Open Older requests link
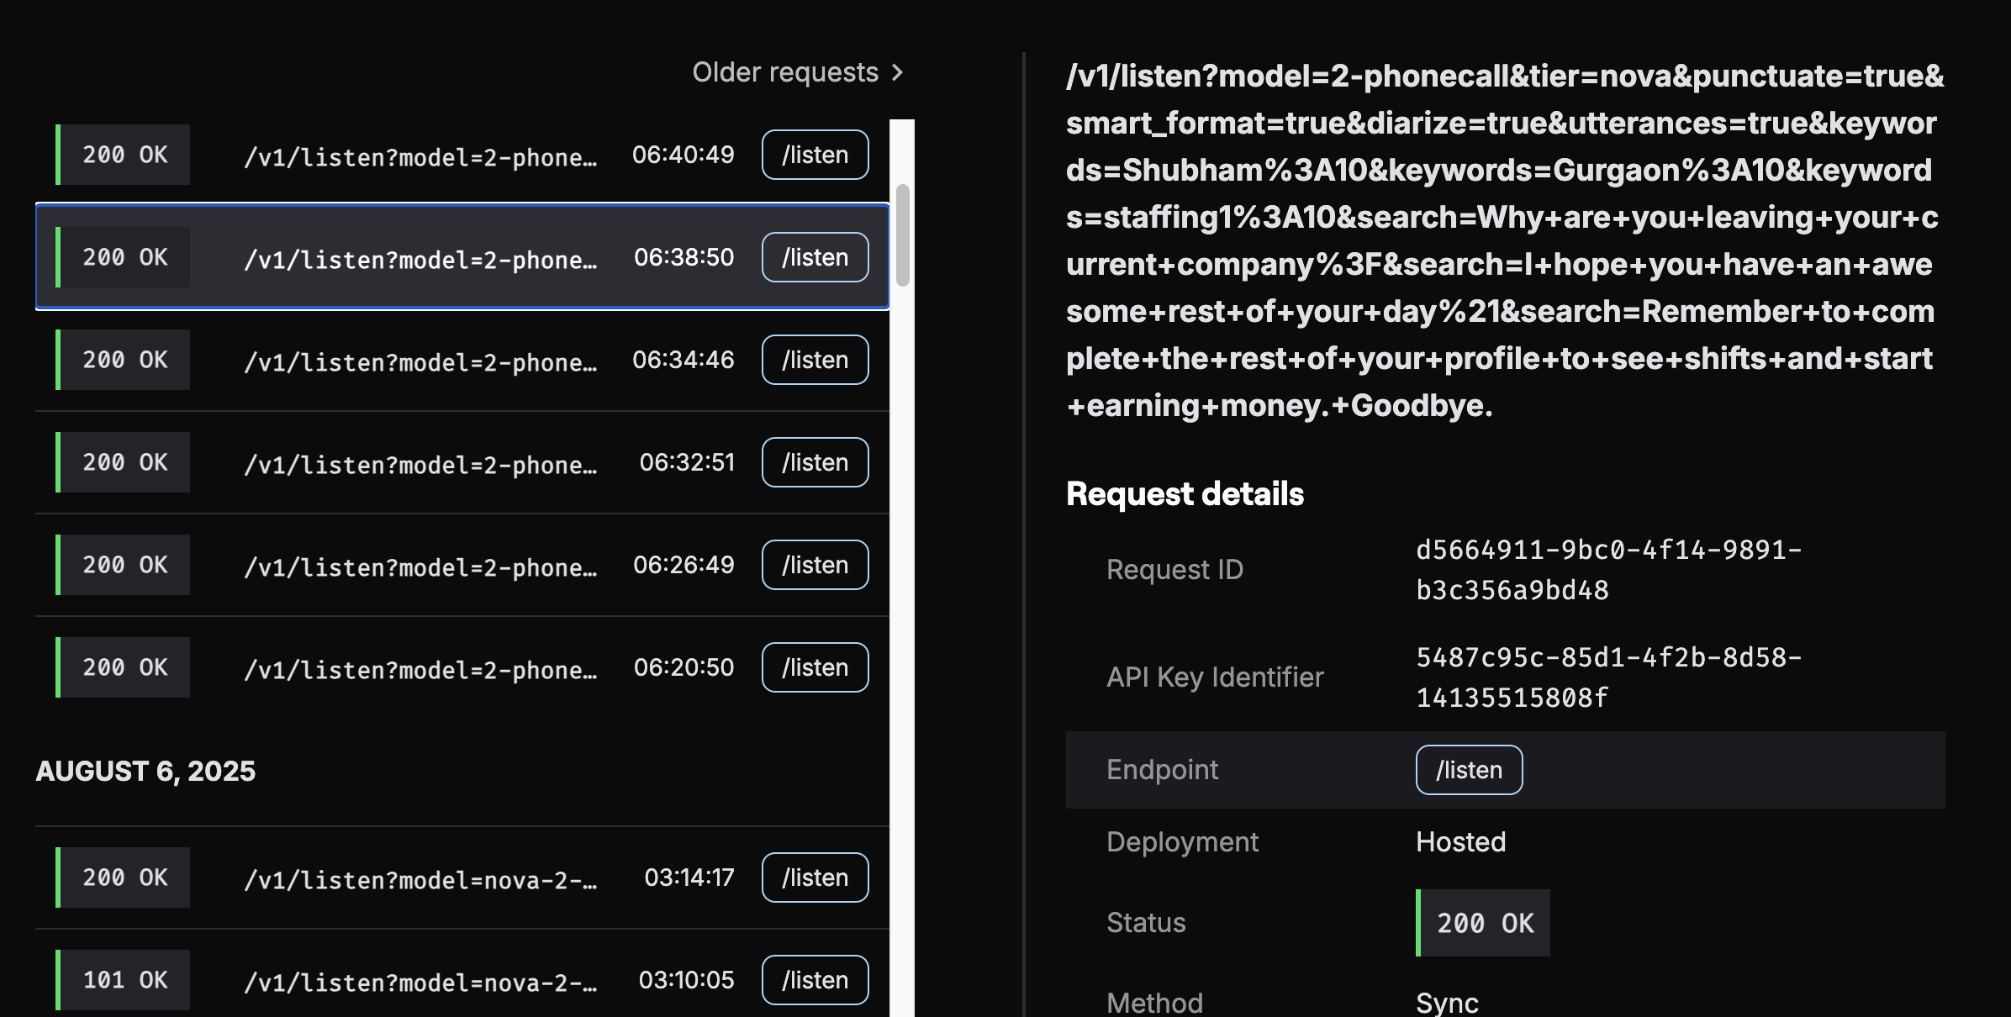 click(784, 73)
